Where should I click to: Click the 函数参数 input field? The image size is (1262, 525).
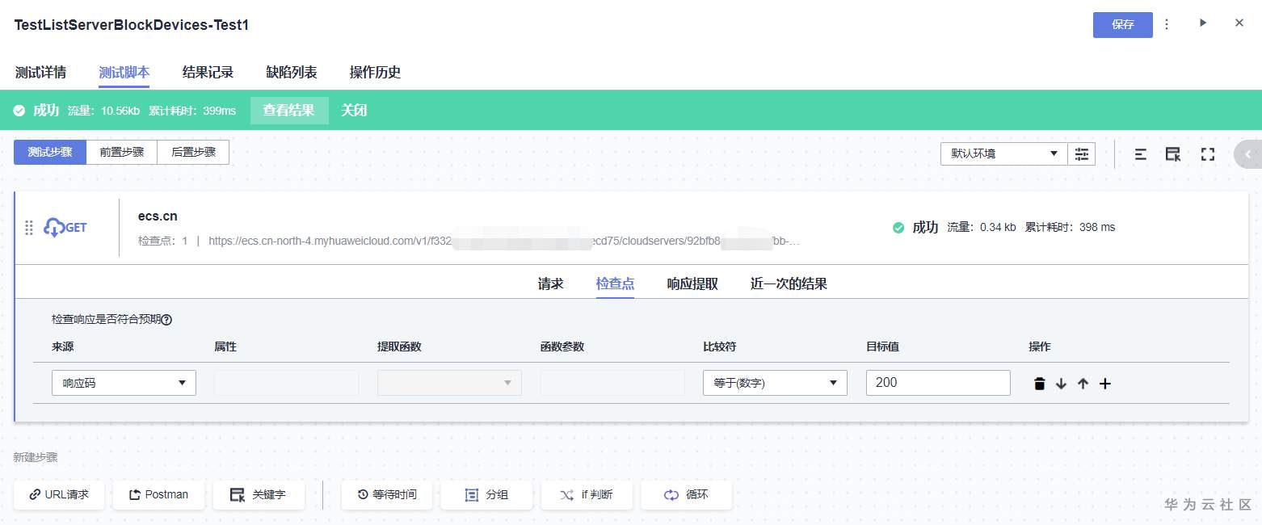tap(612, 383)
